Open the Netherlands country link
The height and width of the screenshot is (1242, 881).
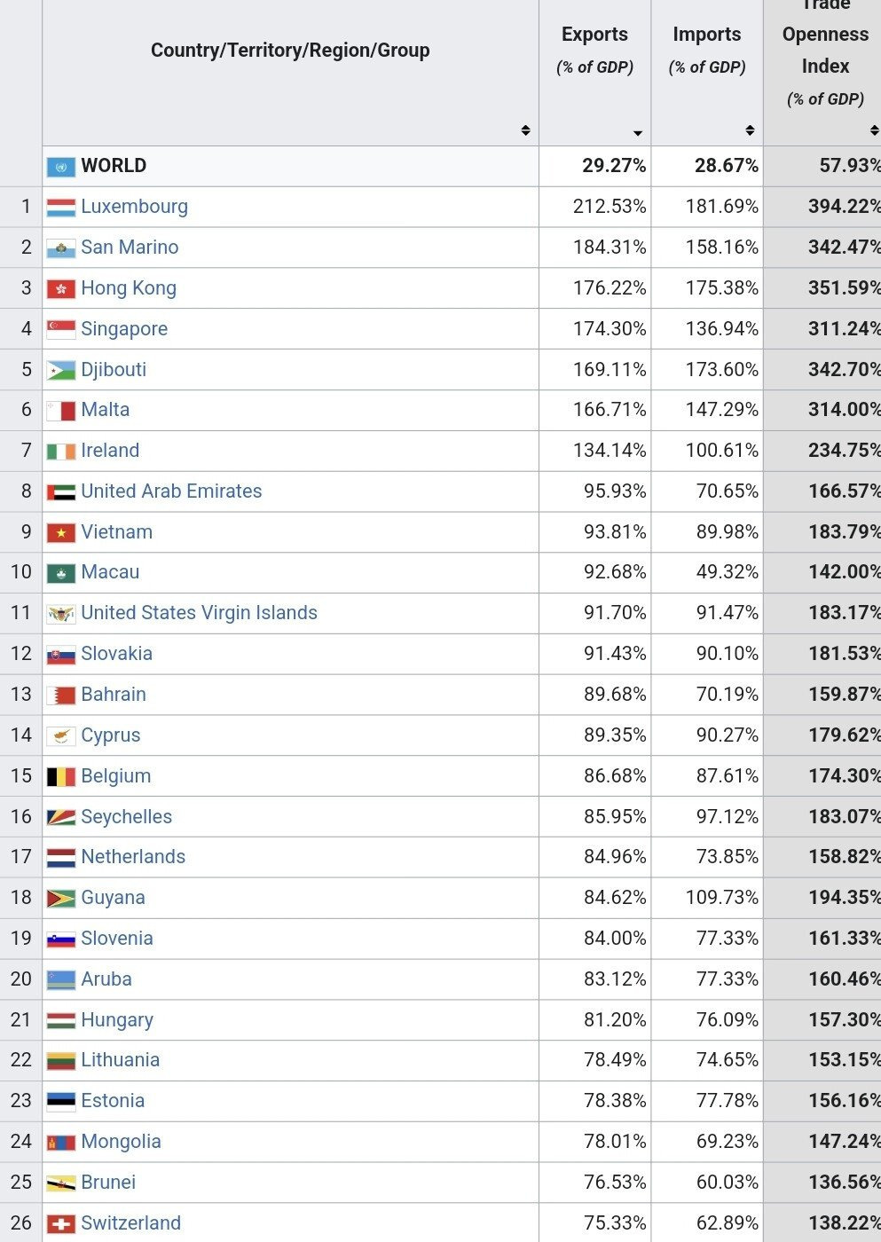[133, 857]
